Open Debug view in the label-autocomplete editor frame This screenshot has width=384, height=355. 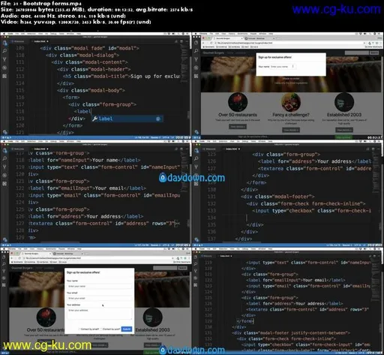tap(4, 68)
